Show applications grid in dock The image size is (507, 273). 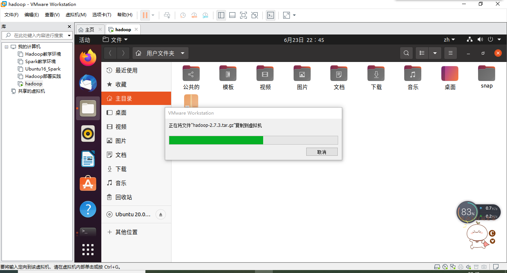click(x=88, y=250)
